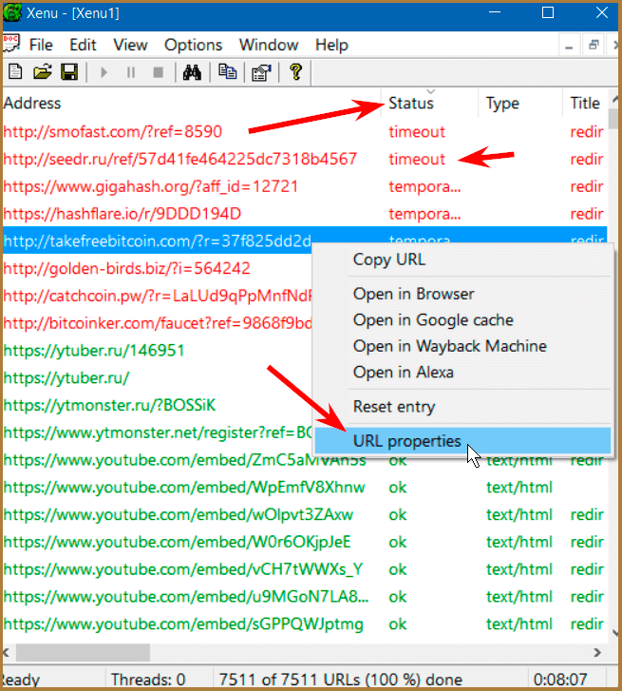The image size is (622, 691).
Task: Click elapsed time 0:08:07 in status bar
Action: point(560,679)
